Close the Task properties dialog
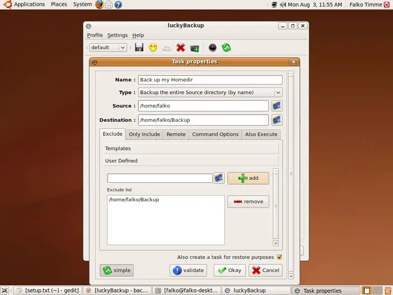Screen dimensions: 393x295 (x=293, y=62)
